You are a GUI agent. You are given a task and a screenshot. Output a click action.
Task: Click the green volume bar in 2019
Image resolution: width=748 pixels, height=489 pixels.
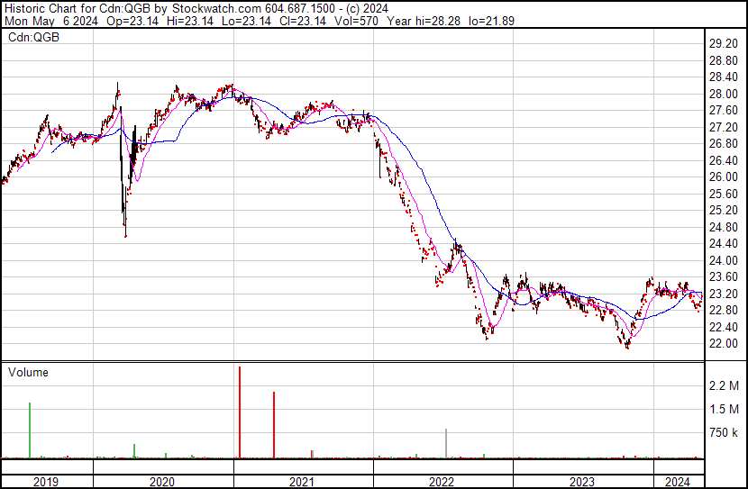click(30, 430)
